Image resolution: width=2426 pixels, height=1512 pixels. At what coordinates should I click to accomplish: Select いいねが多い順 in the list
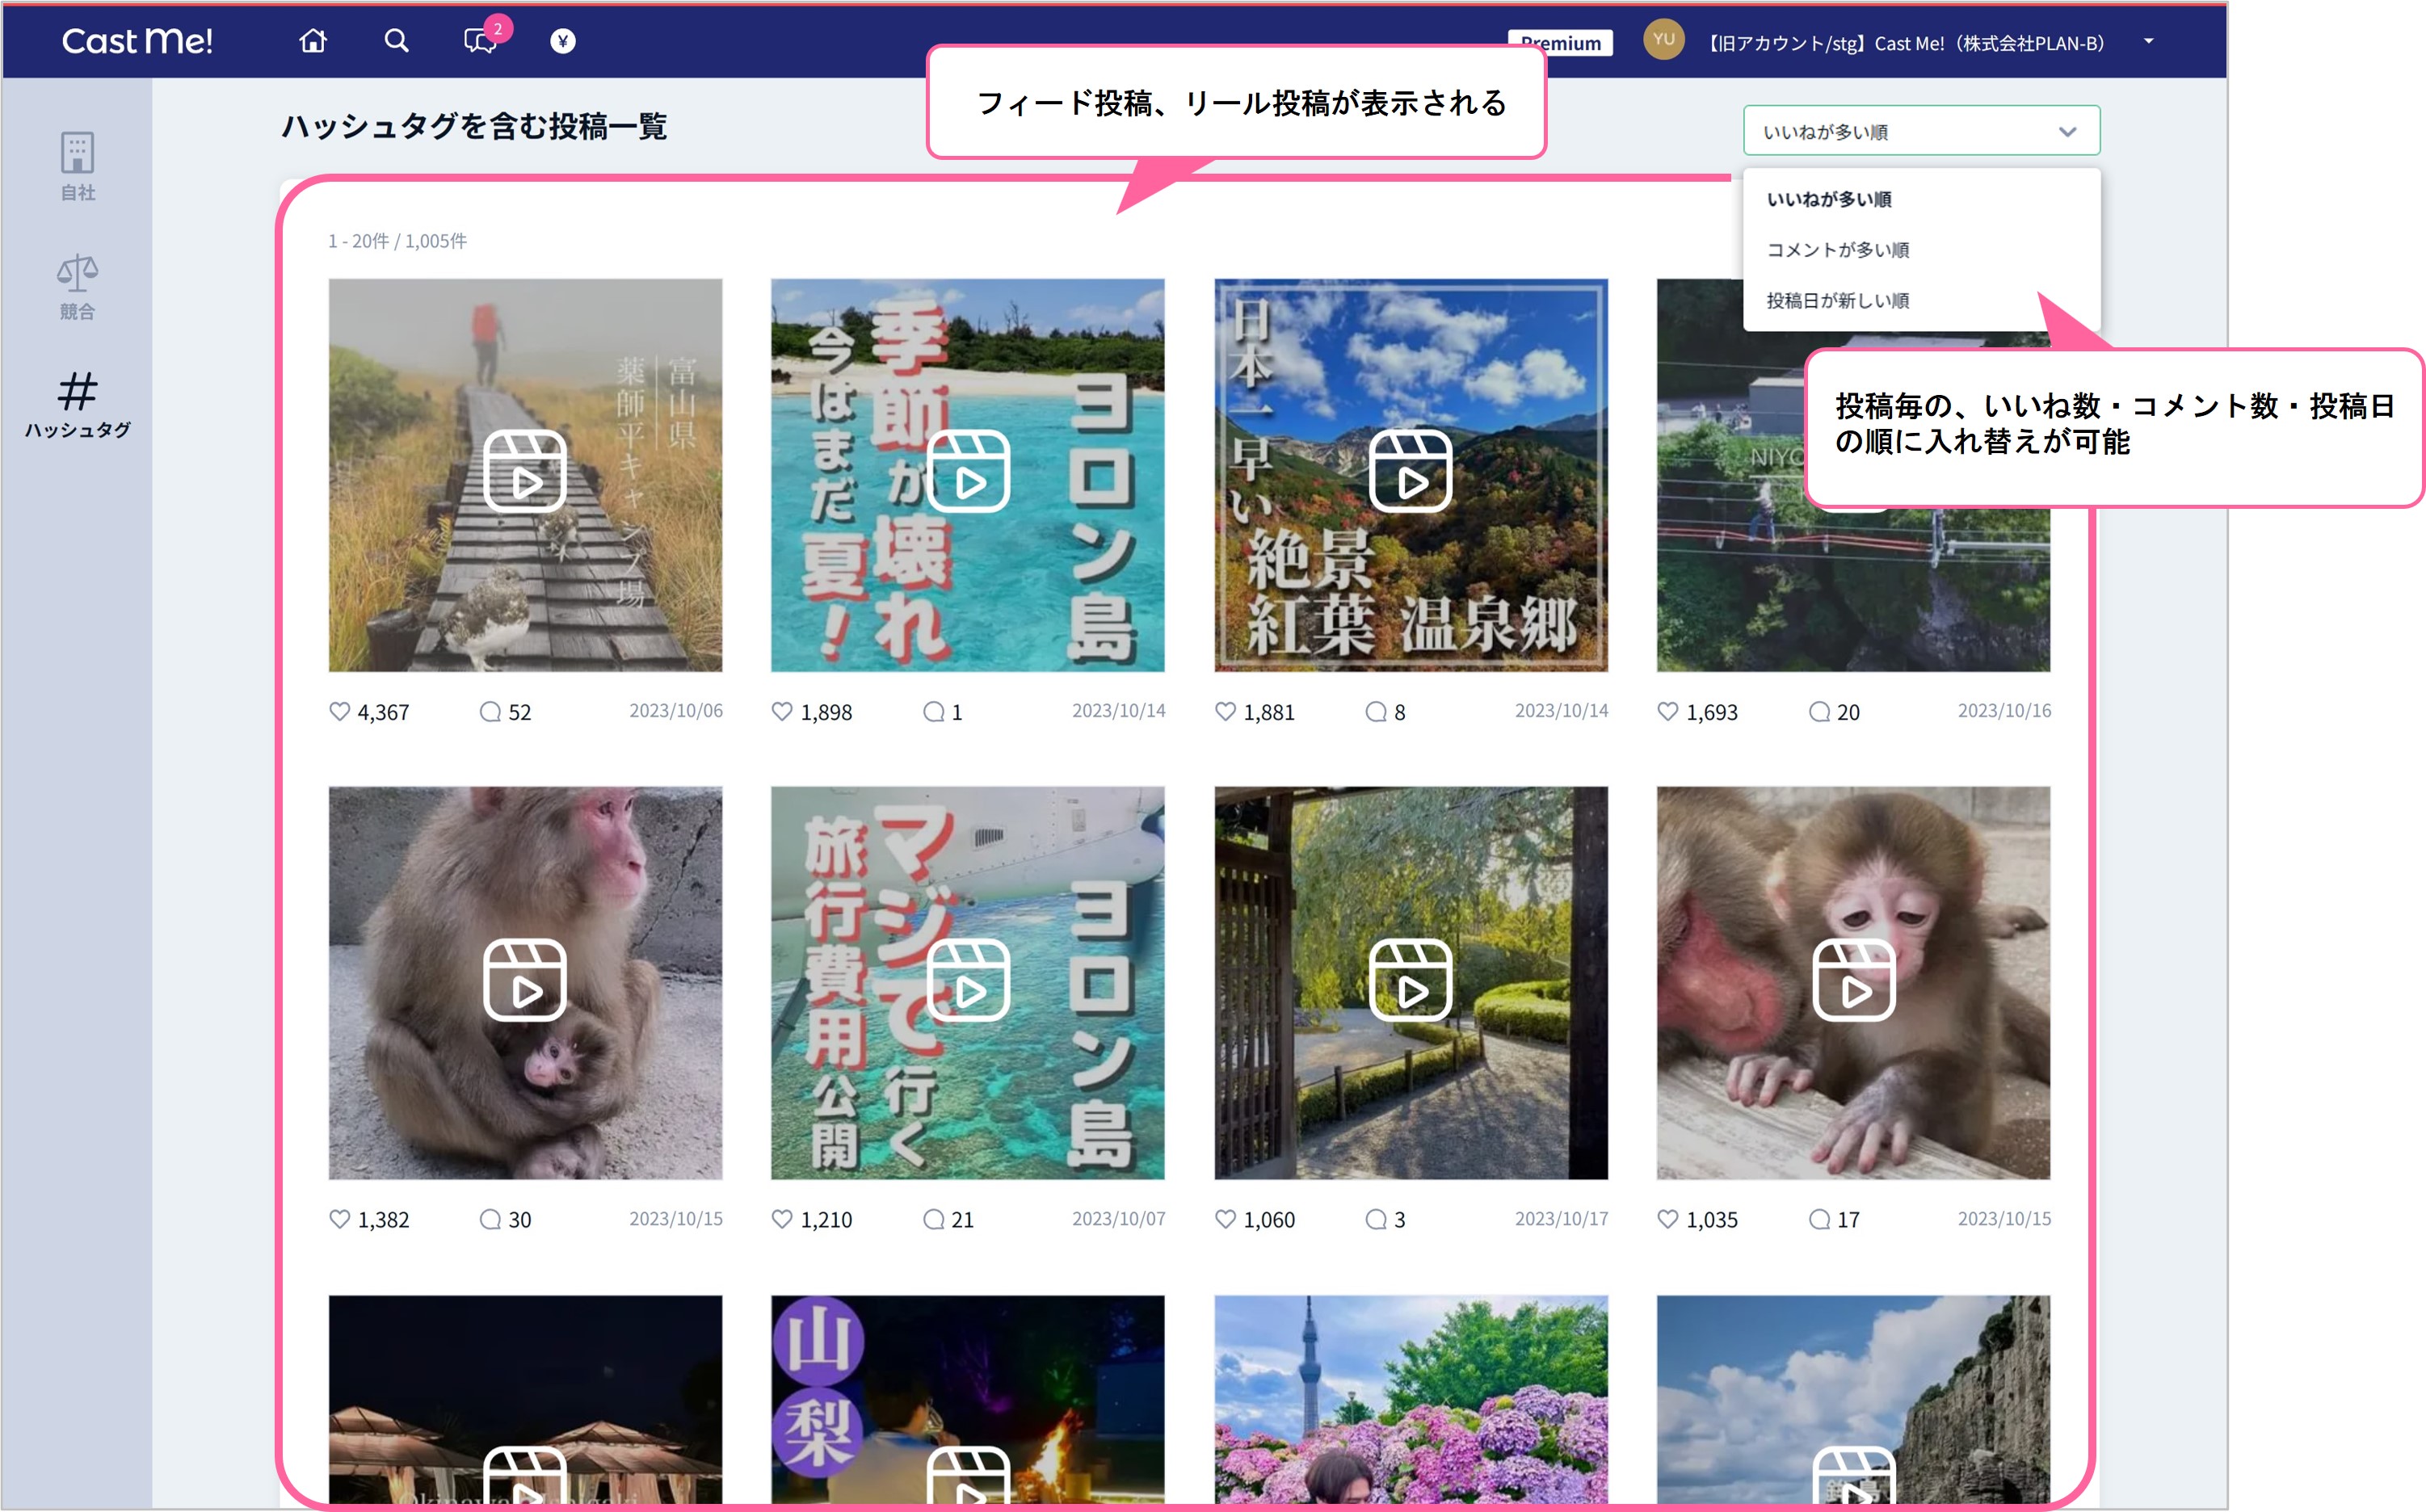[1829, 200]
